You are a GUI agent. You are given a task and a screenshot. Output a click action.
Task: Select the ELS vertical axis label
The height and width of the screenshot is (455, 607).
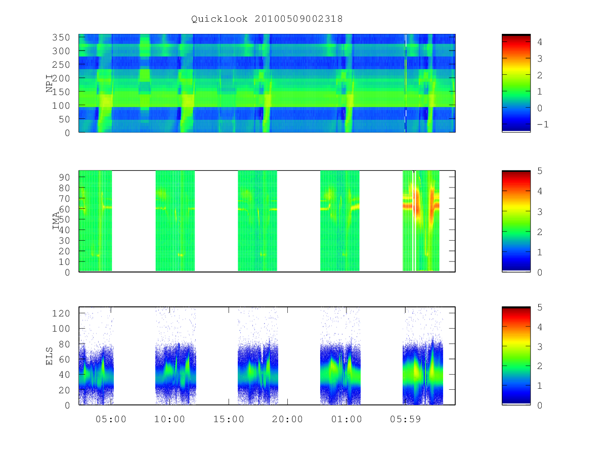click(x=50, y=355)
